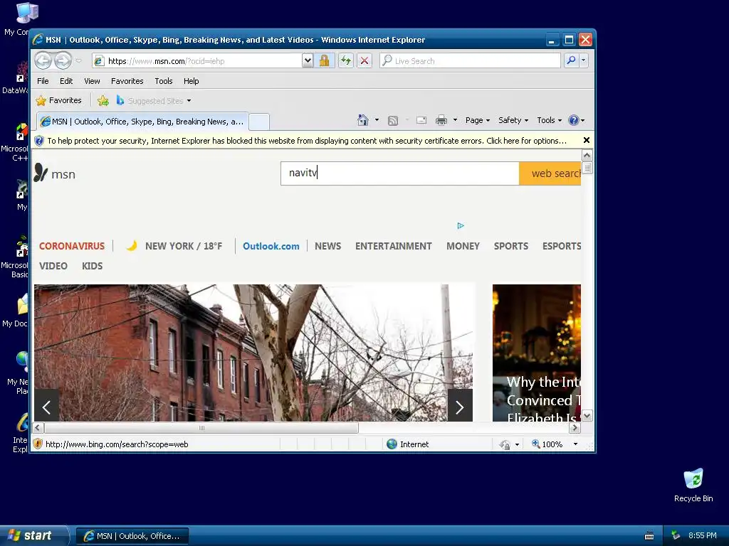Viewport: 729px width, 546px height.
Task: Click the Add to Favorites Bar icon
Action: [x=103, y=100]
